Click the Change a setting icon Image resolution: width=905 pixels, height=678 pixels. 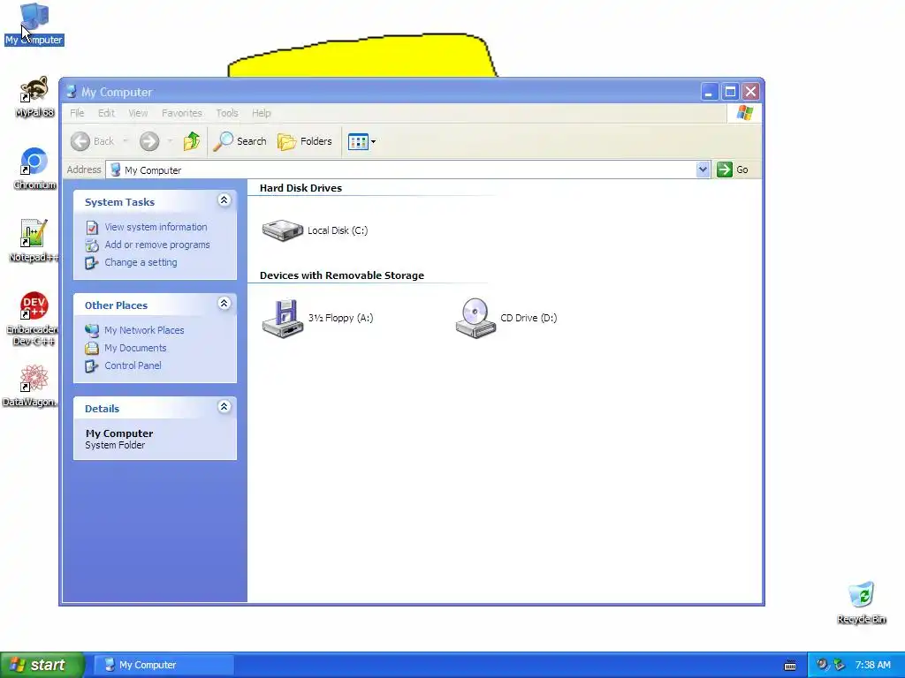[92, 263]
